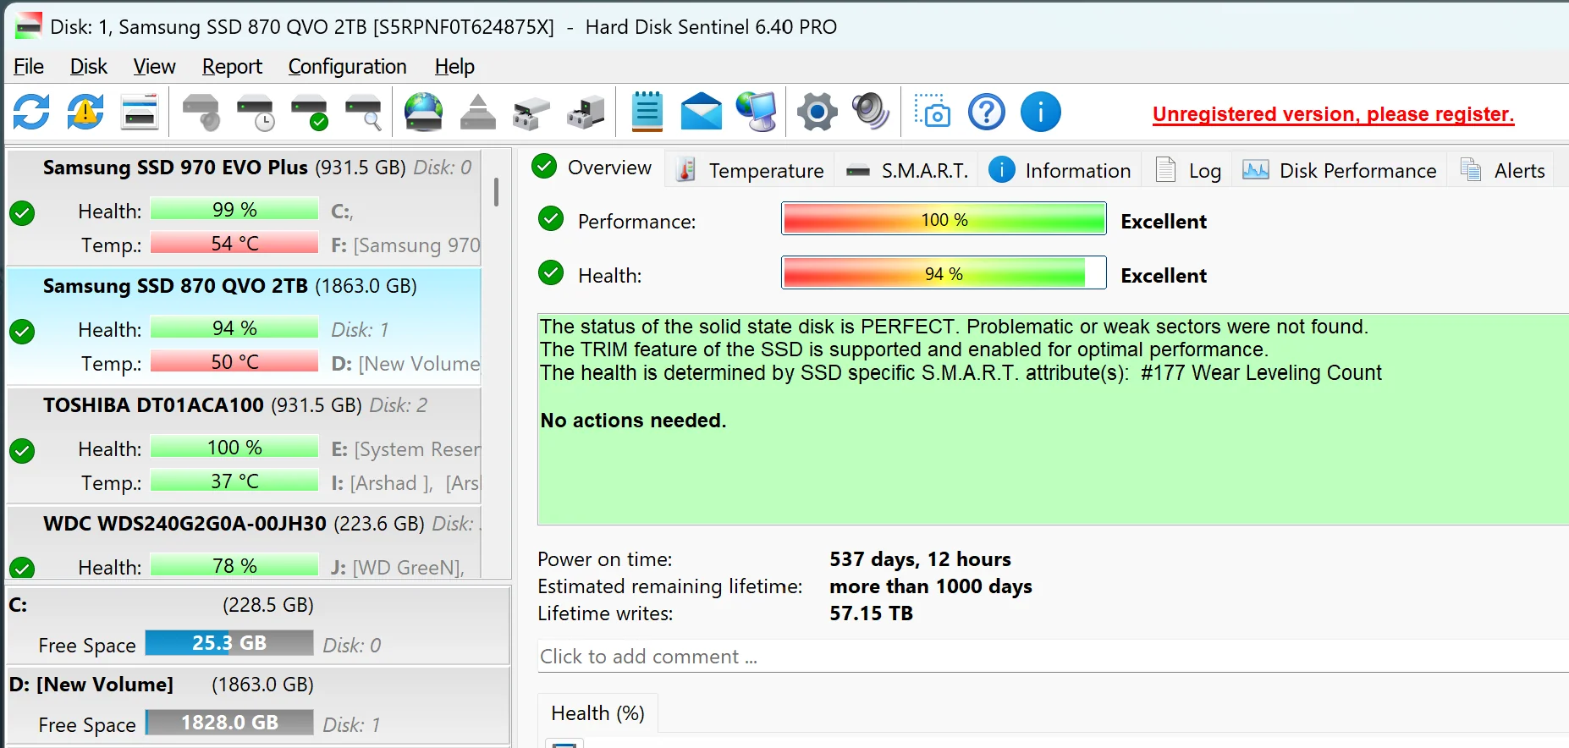Click the '57.15 TB' lifetime writes value
Image resolution: width=1569 pixels, height=748 pixels.
871,613
